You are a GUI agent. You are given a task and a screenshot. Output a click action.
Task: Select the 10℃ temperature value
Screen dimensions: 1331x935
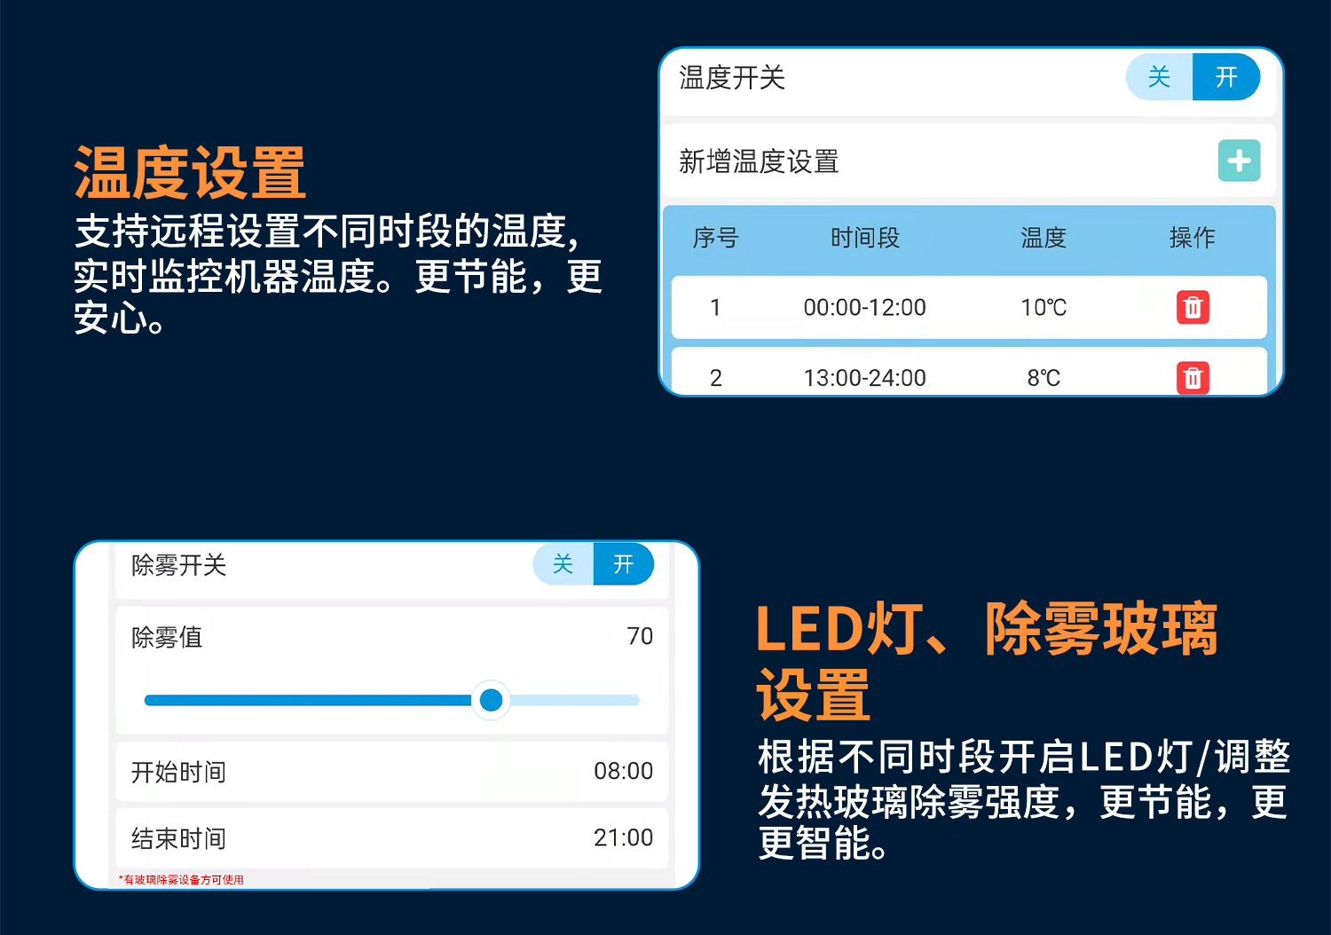click(1044, 308)
